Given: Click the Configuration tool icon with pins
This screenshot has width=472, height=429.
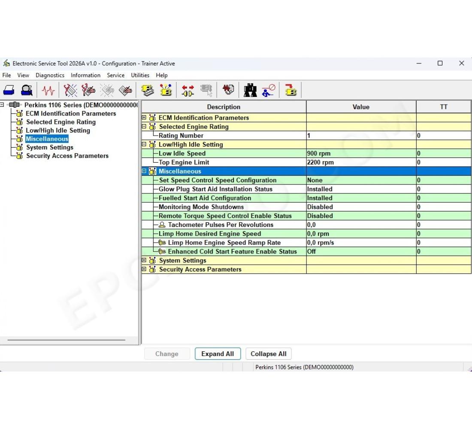Looking at the screenshot, I should click(x=166, y=90).
